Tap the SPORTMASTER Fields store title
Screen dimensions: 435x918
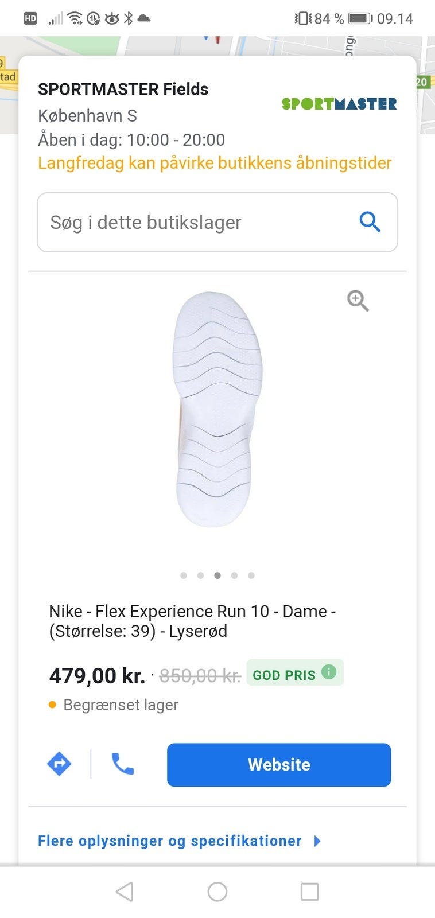(x=123, y=90)
